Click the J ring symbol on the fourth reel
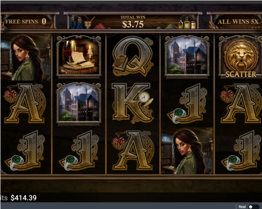 point(187,104)
